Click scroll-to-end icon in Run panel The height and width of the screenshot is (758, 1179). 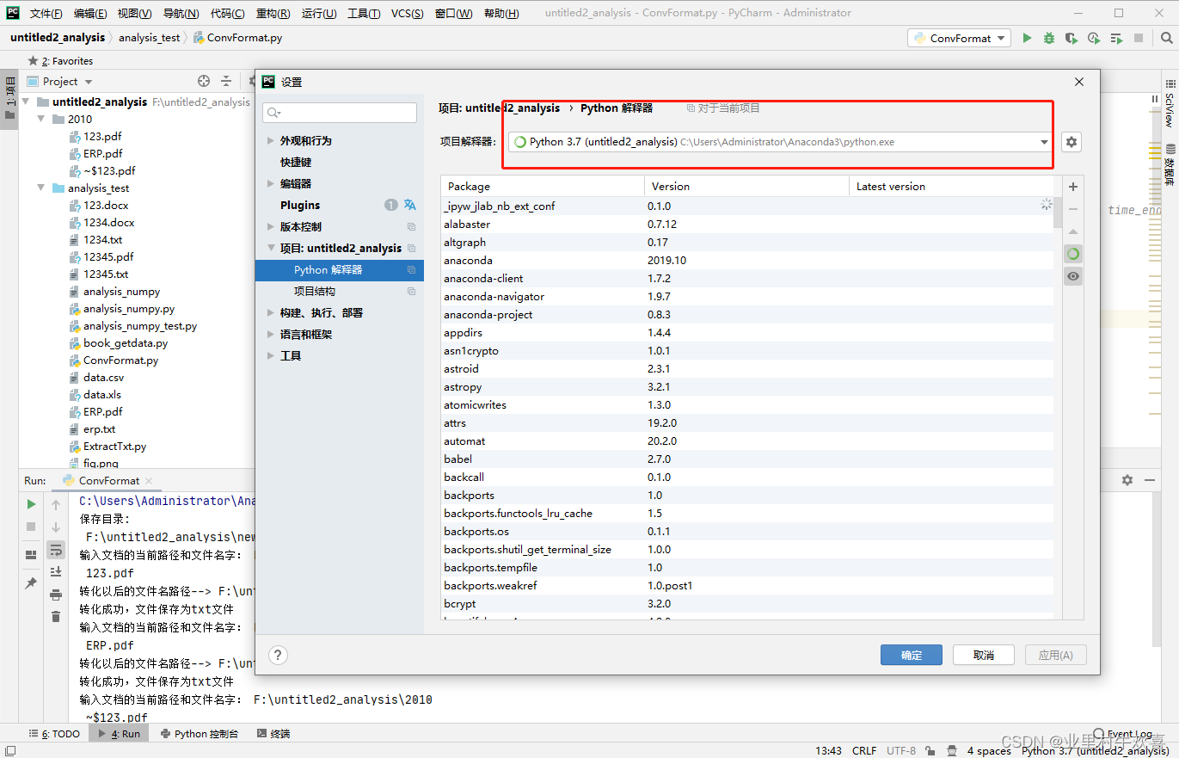pos(56,571)
